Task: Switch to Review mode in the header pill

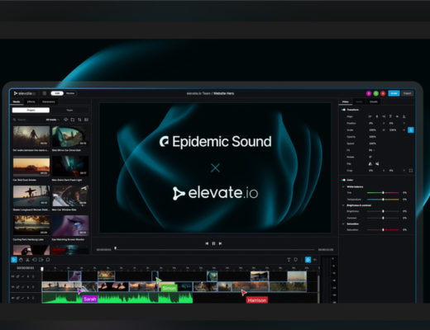Action: coord(70,93)
